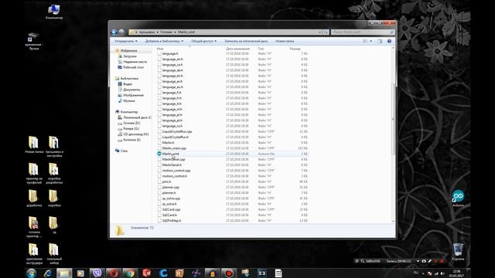Click the volume icon in system tray
Viewport: 495px width, 278px height.
click(x=442, y=273)
